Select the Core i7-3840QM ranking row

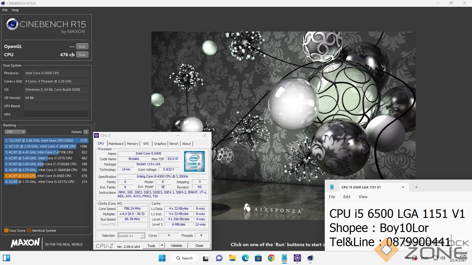point(46,170)
